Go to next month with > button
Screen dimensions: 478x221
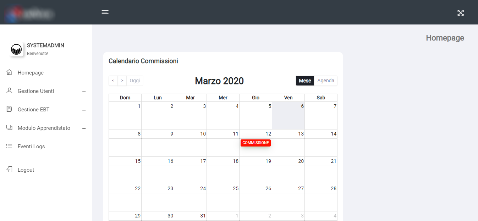tap(122, 81)
